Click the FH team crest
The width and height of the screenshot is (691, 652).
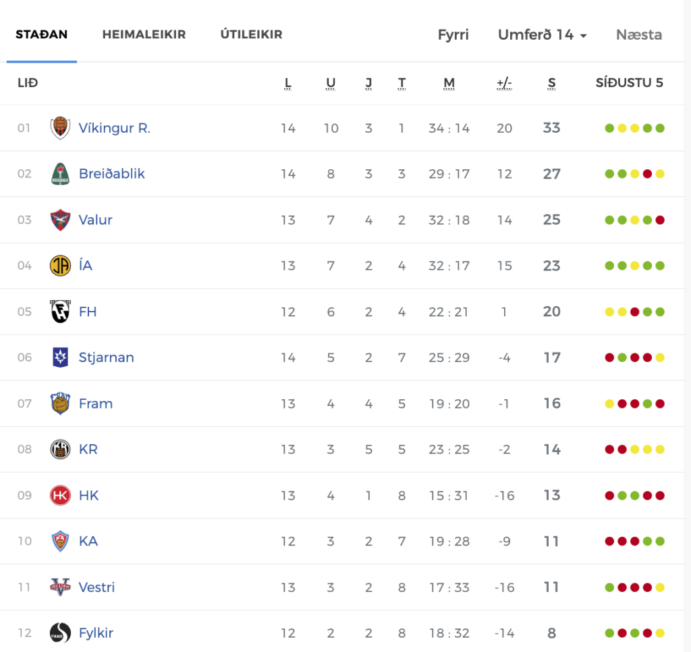point(60,312)
